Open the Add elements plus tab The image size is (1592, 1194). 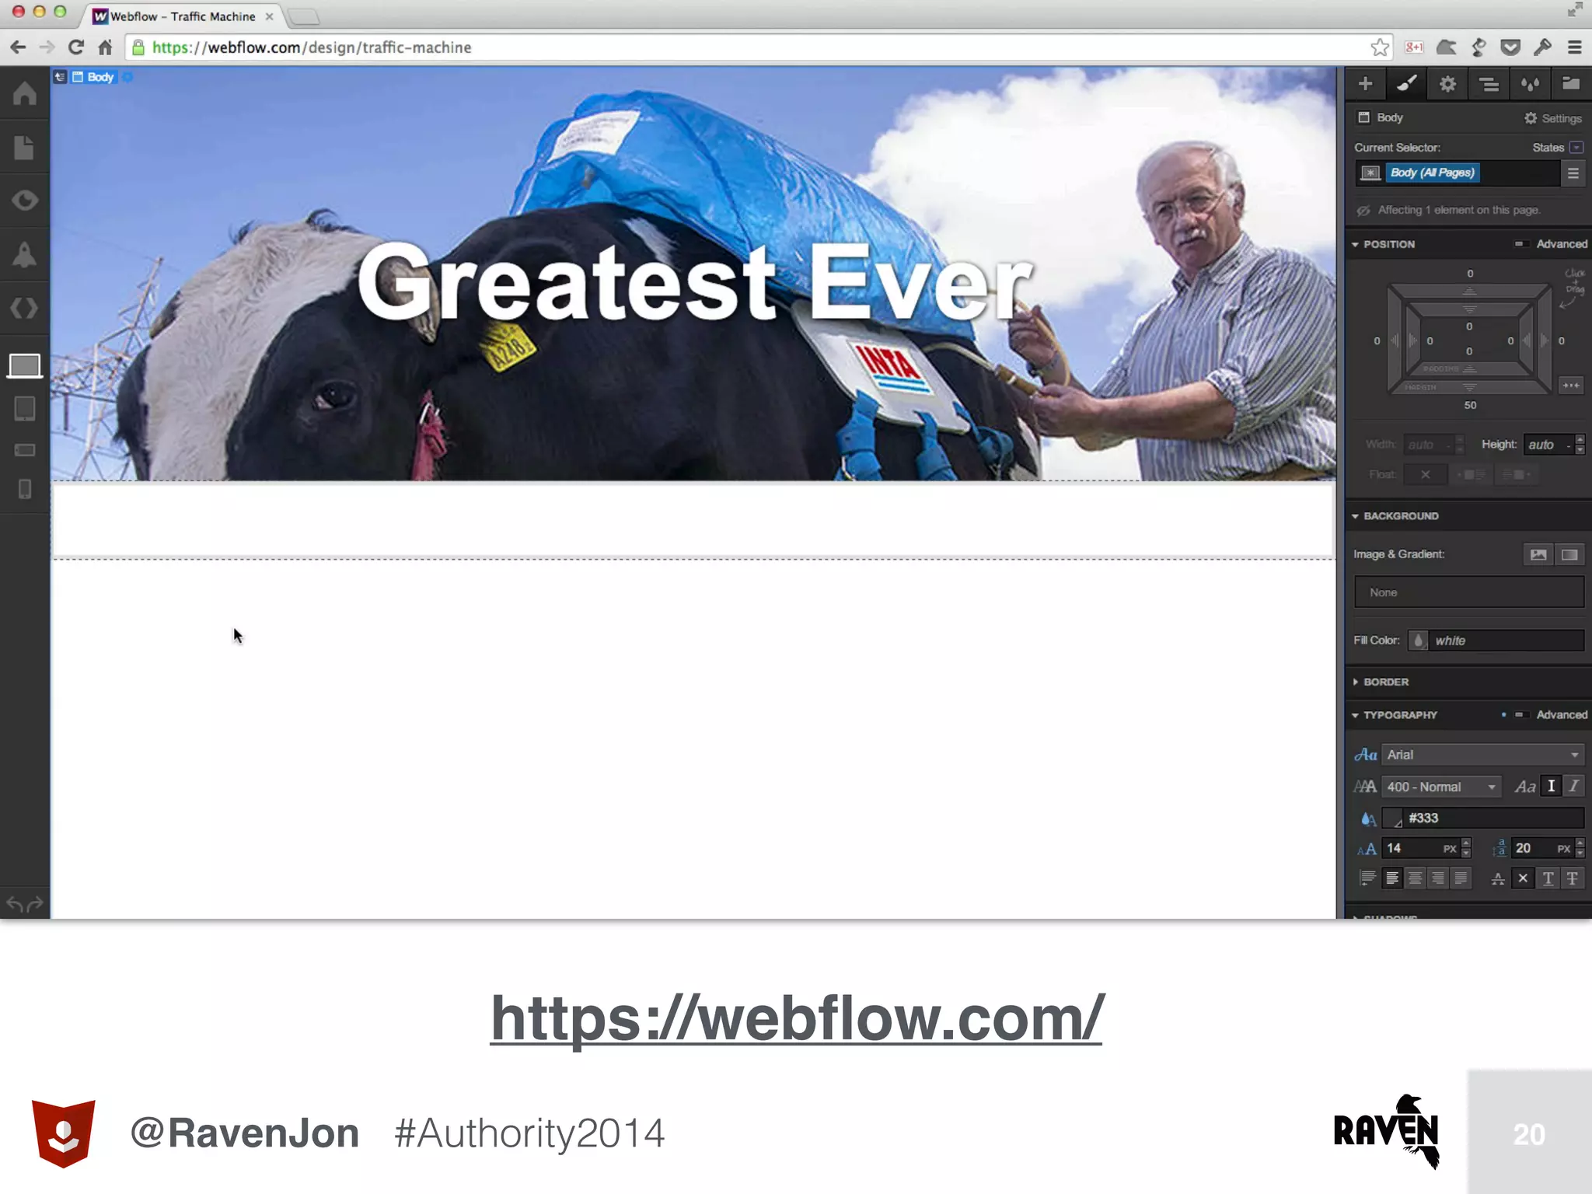point(1365,84)
